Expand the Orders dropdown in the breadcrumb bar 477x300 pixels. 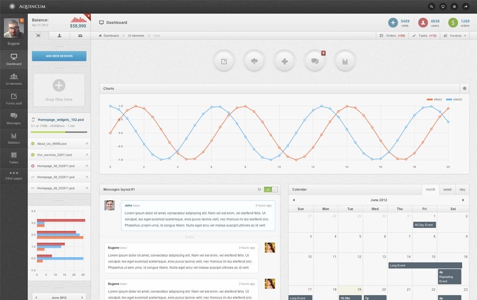coord(390,35)
